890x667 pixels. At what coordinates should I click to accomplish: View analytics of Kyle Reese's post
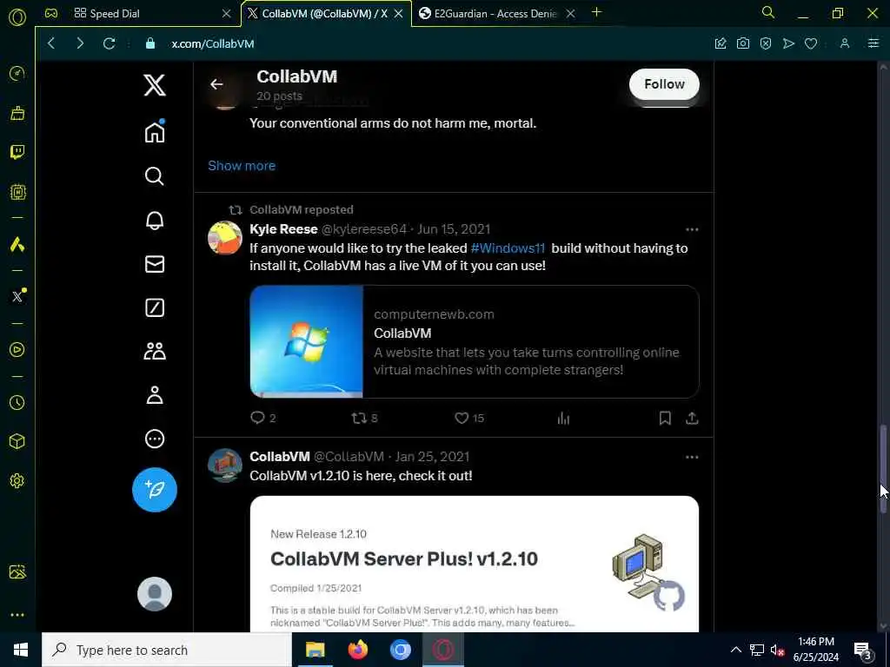pyautogui.click(x=563, y=419)
